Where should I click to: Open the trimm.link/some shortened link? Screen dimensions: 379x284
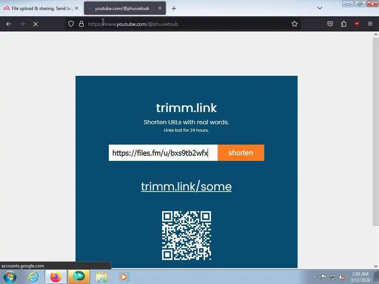tap(187, 186)
